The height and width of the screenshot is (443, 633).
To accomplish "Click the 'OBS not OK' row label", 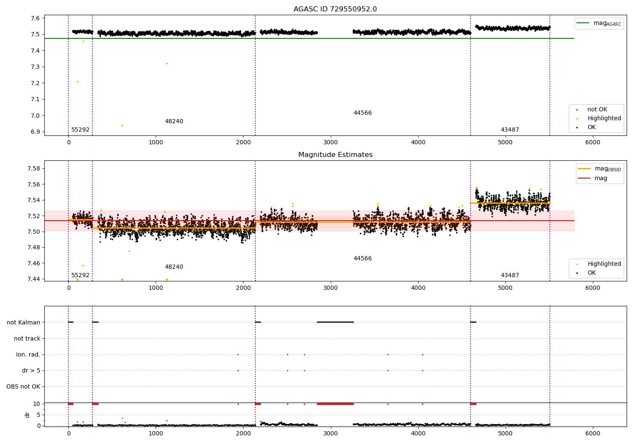I will (23, 387).
